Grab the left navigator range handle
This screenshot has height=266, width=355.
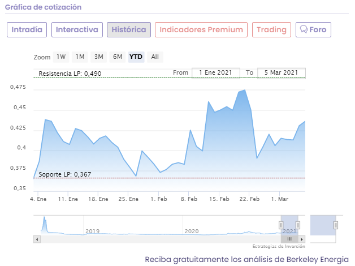[x=281, y=225]
